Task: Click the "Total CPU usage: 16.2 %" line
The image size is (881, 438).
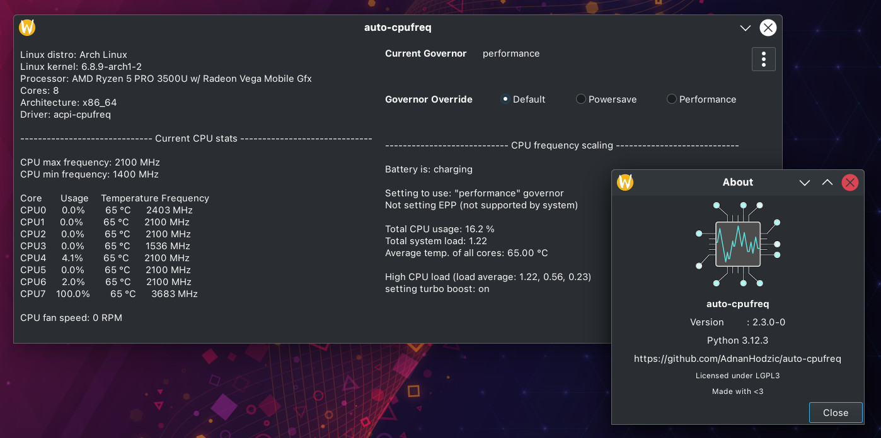Action: (440, 229)
